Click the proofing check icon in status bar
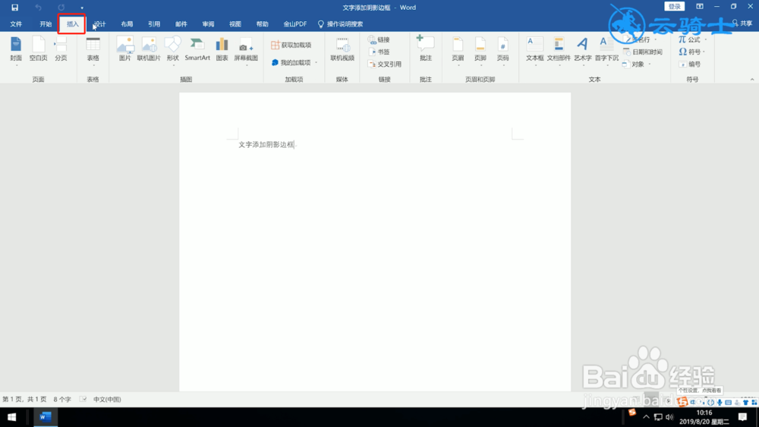Screen dimensions: 759x427 [x=83, y=400]
